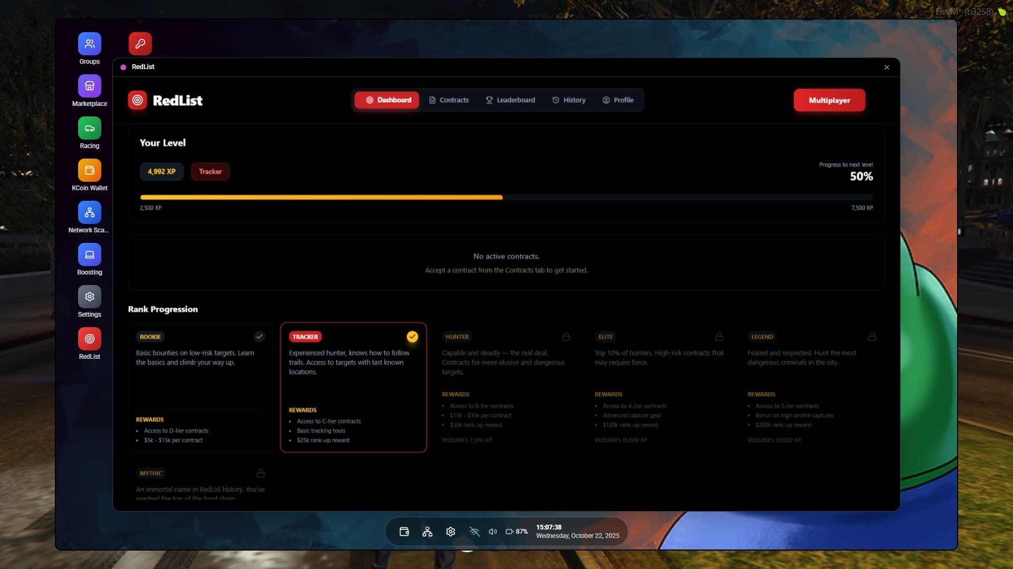Screen dimensions: 1013x569
Task: Select the History tab in RedList
Action: tap(569, 100)
